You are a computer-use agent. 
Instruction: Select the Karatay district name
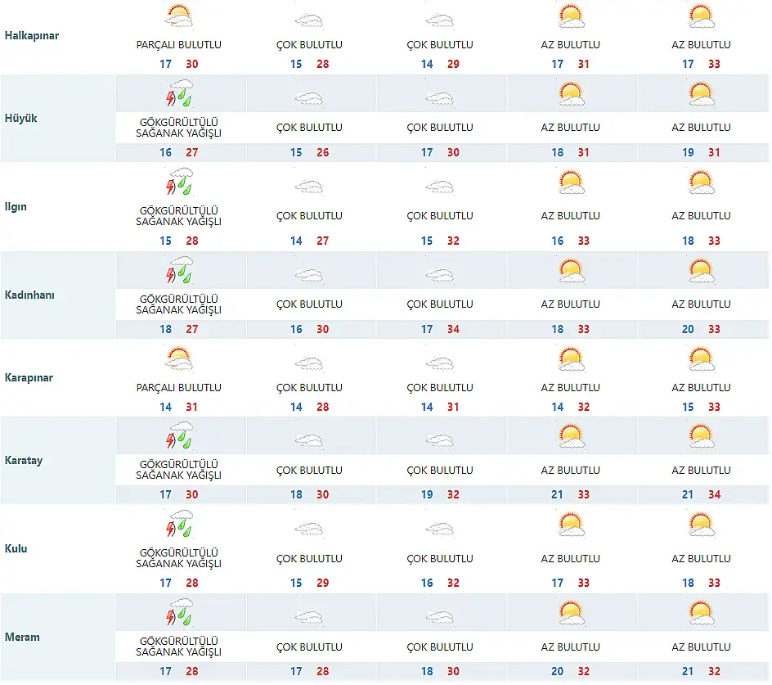point(24,460)
